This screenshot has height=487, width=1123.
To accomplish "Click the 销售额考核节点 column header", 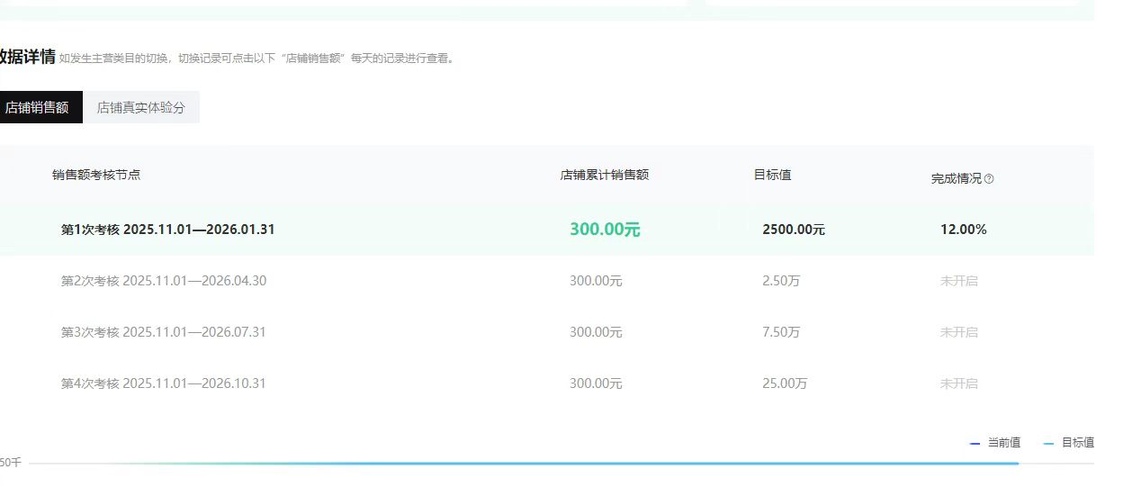I will tap(96, 175).
